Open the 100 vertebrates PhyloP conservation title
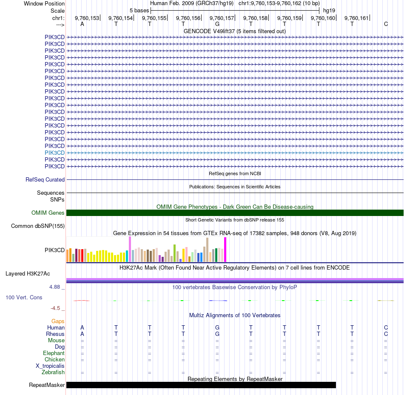The image size is (404, 395). click(x=235, y=287)
